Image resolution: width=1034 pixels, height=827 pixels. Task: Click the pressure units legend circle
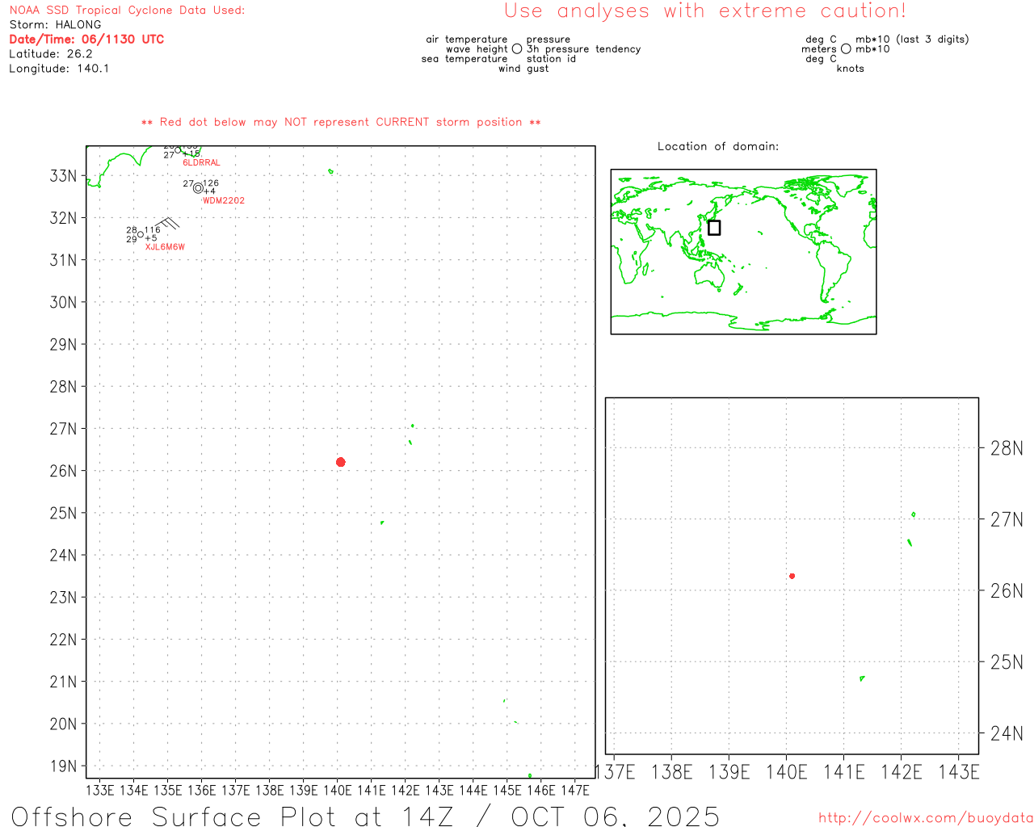click(846, 49)
